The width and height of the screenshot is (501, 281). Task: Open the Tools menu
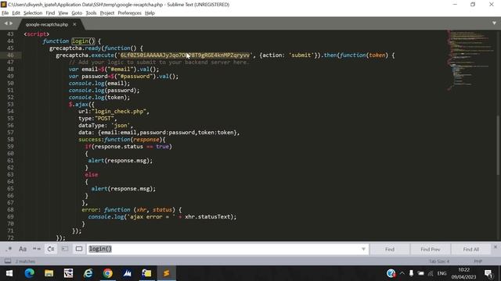(91, 13)
